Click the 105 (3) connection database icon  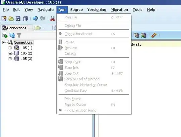tap(17, 59)
